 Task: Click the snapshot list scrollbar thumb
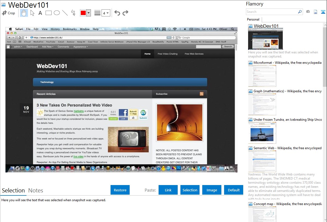(x=325, y=56)
